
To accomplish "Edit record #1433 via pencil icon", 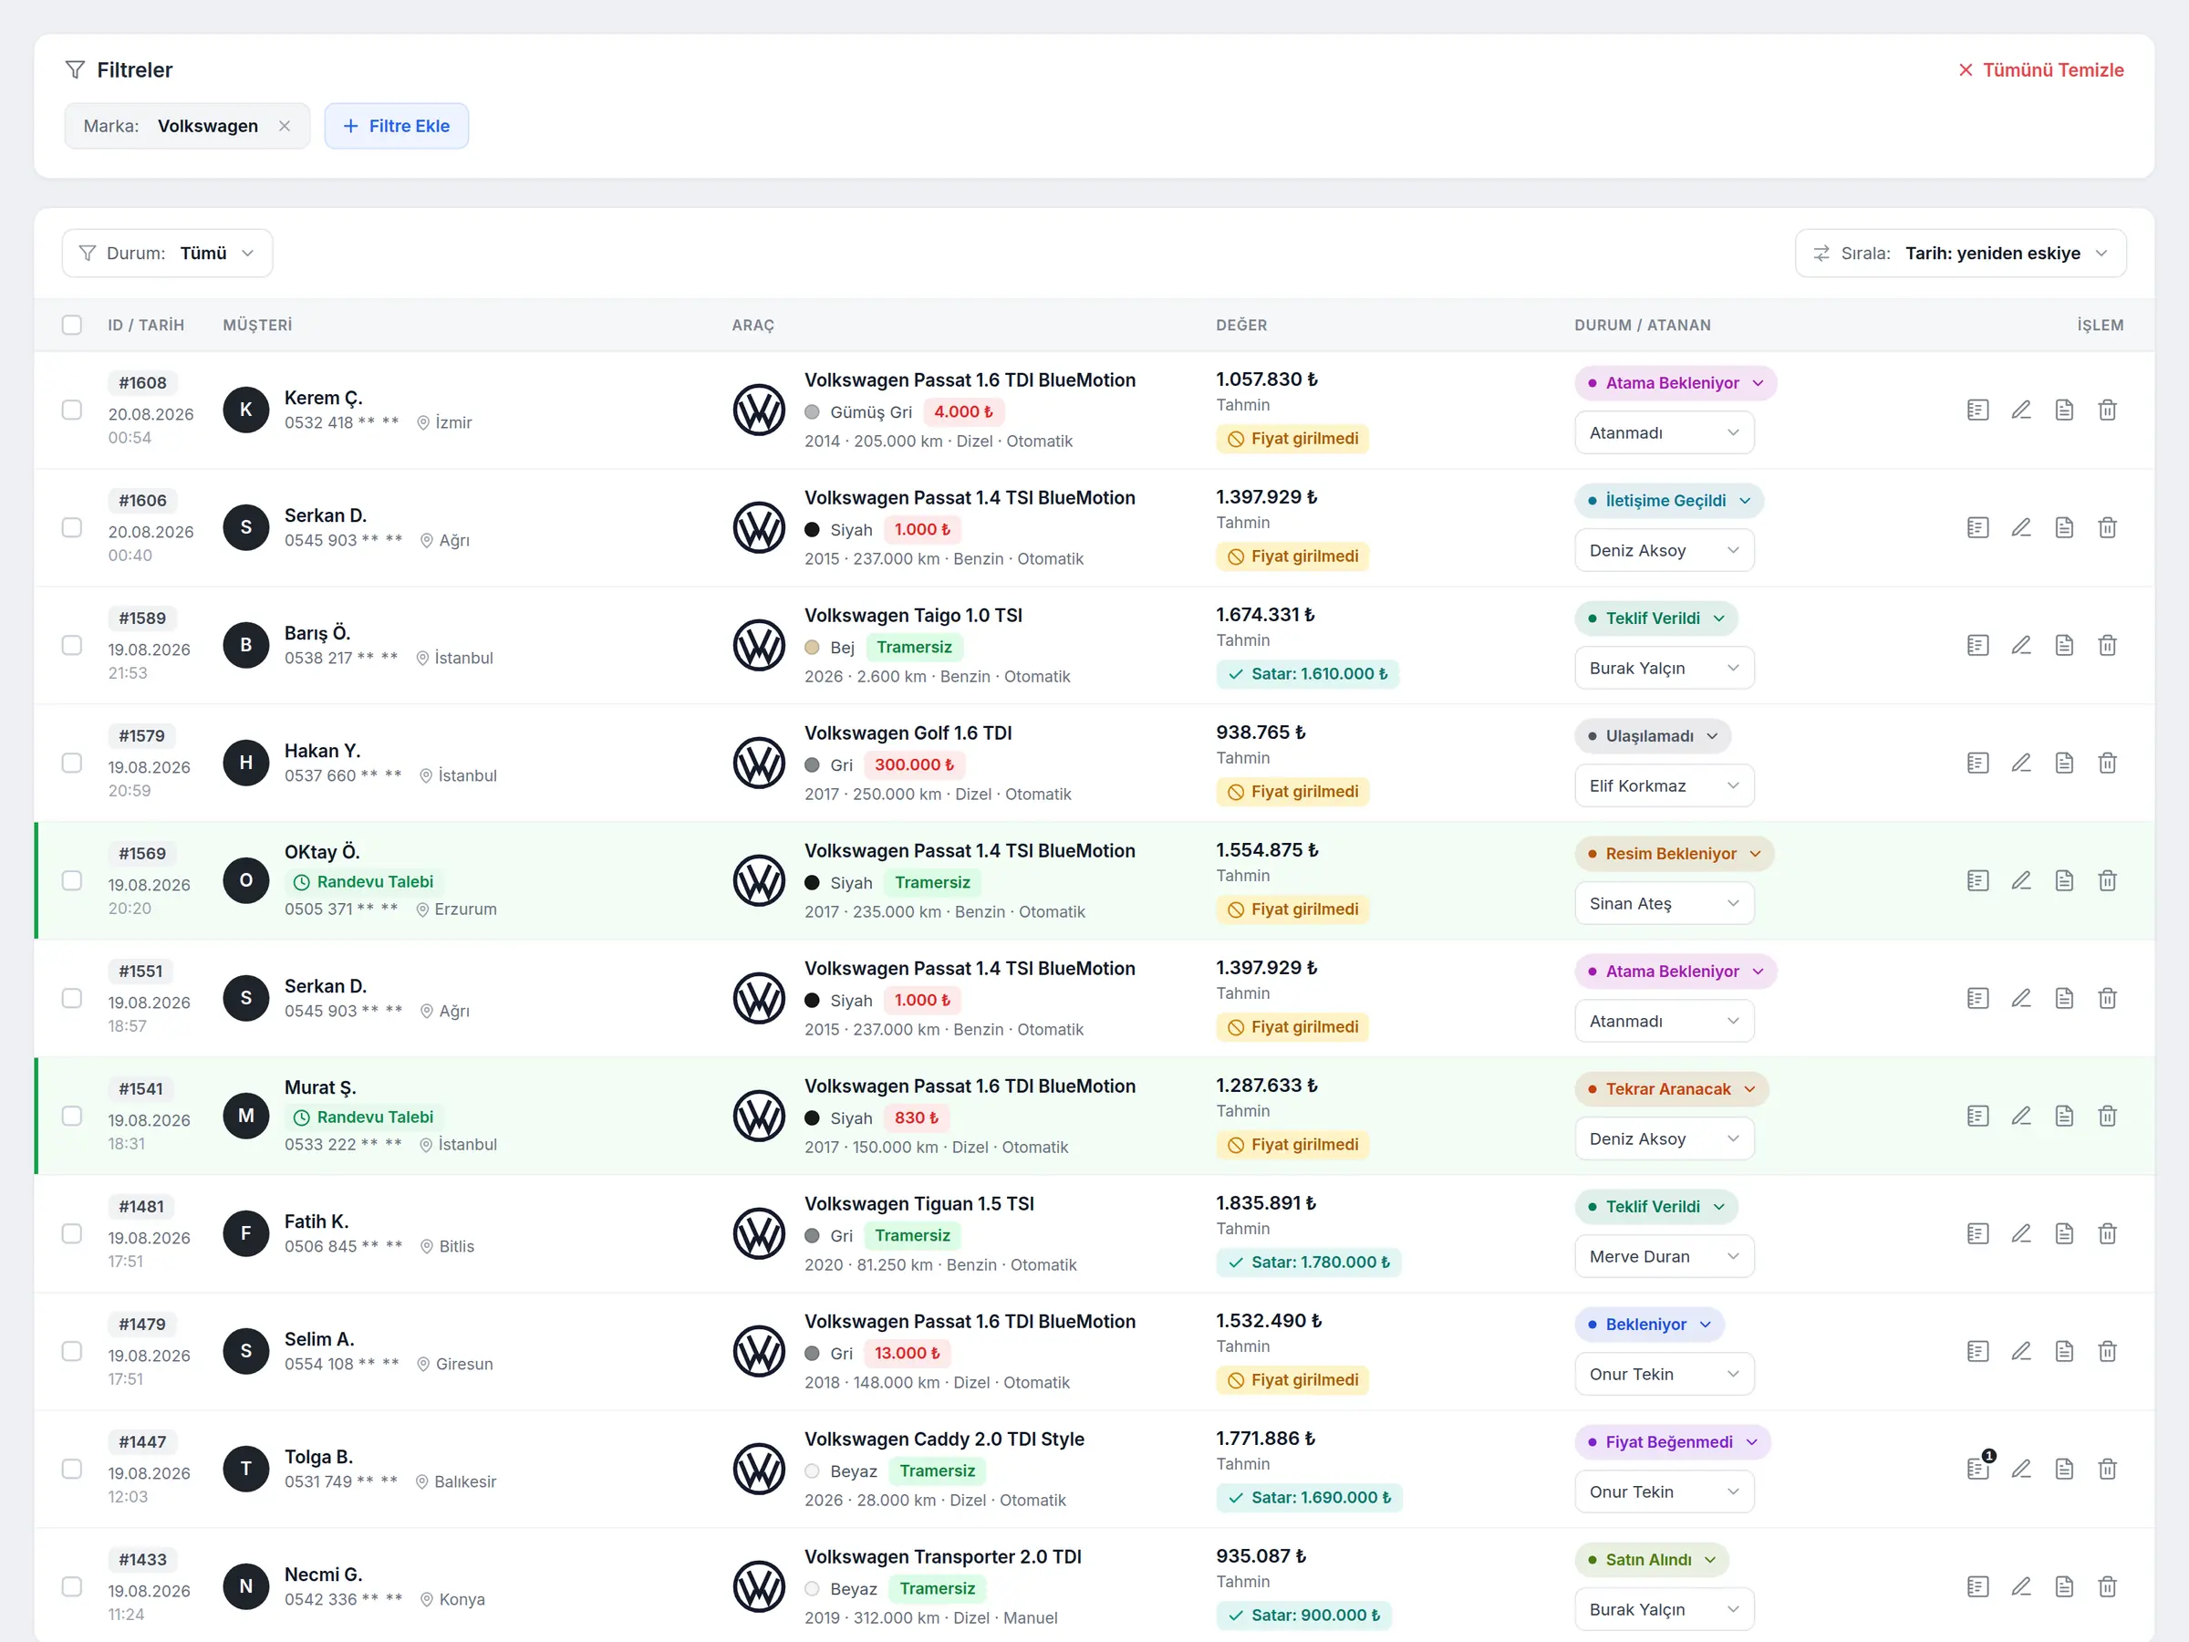I will pos(2021,1587).
